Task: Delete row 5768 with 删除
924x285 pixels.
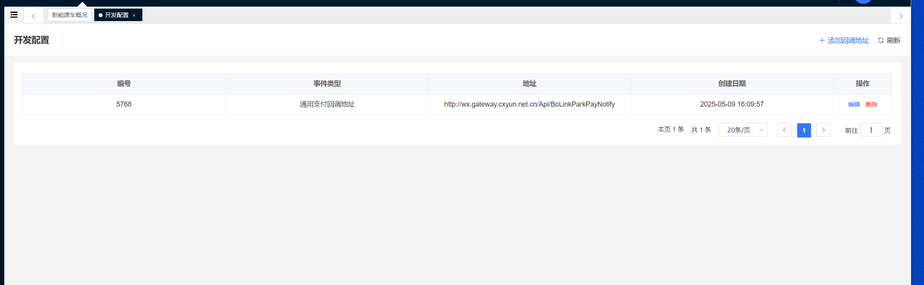Action: (871, 105)
